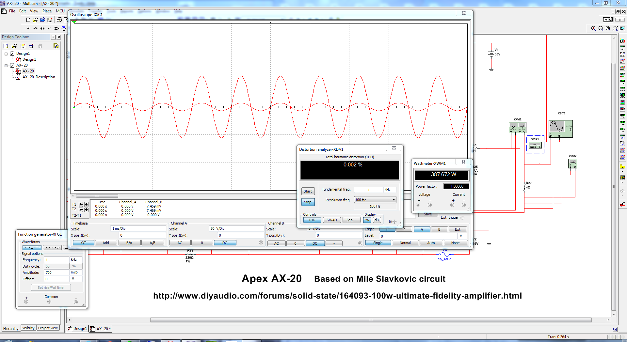The image size is (627, 342).
Task: Switch distortion display to dB
Action: (377, 220)
